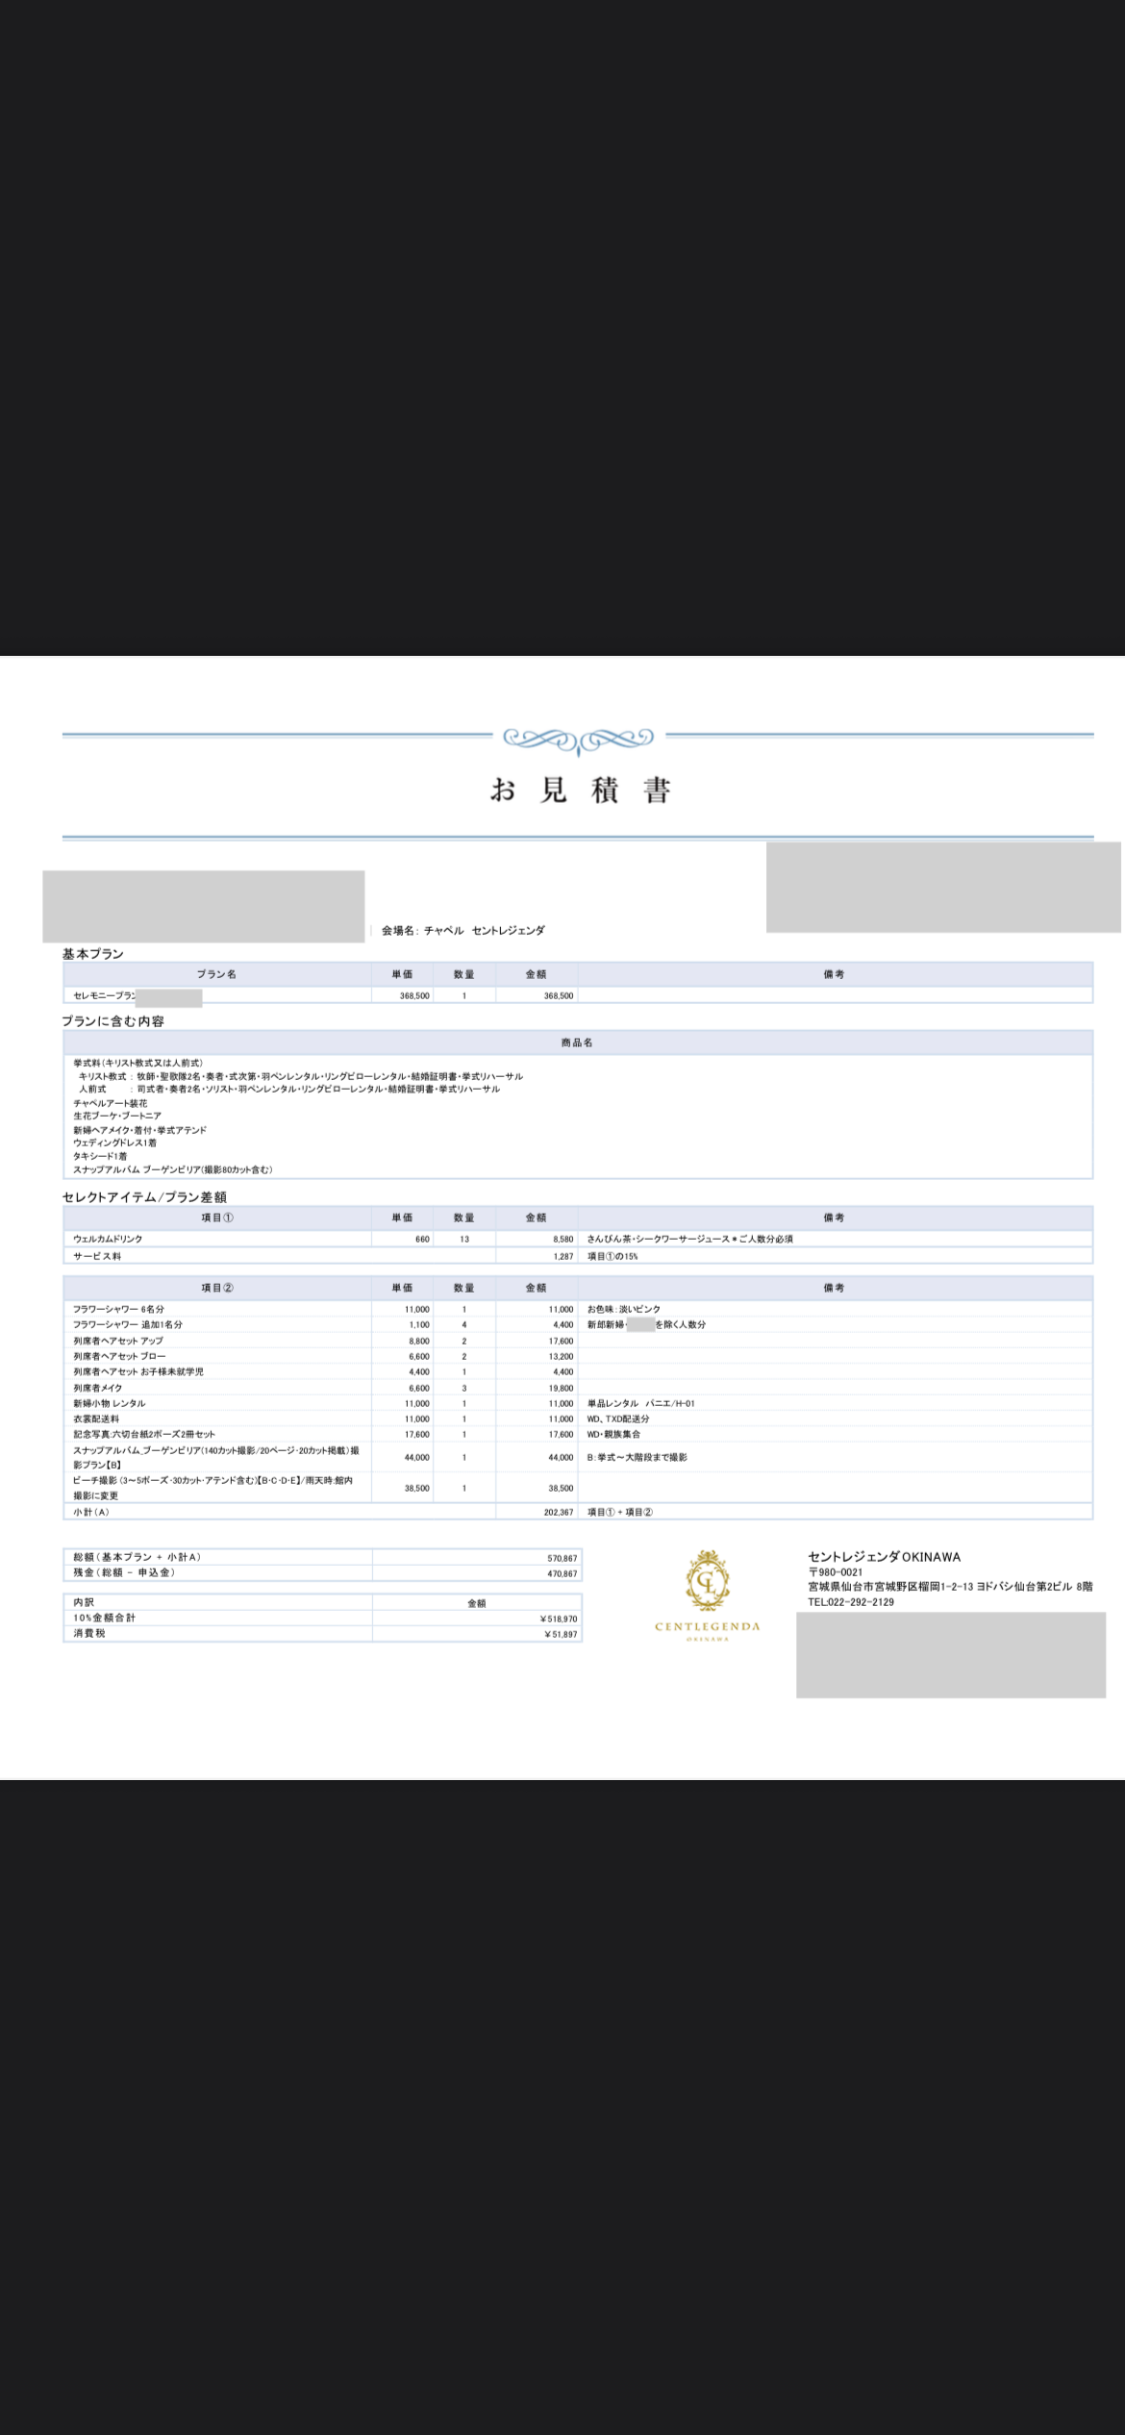Tap the WD、TXD配送分 note
Viewport: 1125px width, 2435px height.
click(x=618, y=1418)
